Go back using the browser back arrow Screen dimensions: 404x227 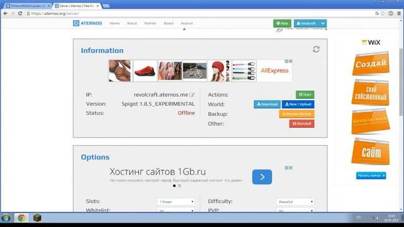[x=6, y=13]
